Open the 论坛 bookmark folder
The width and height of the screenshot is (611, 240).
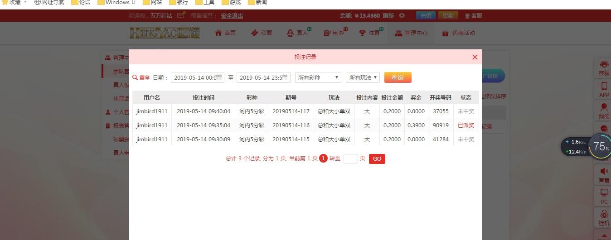(81, 2)
